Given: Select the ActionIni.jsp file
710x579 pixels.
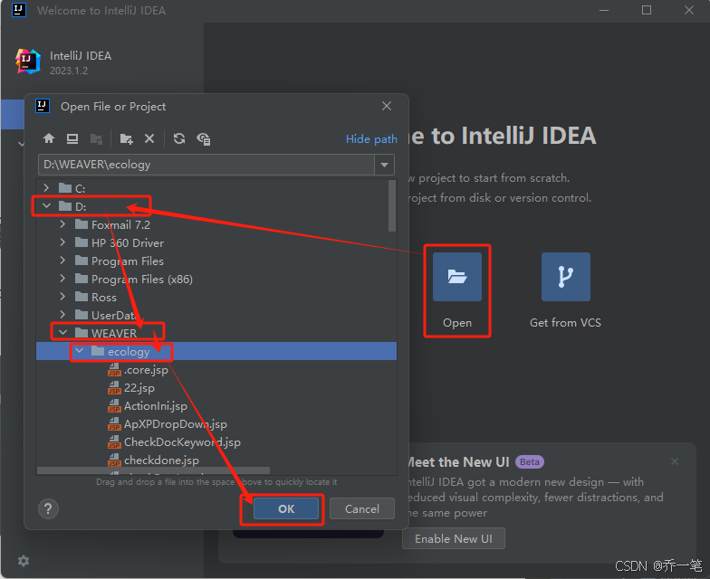Looking at the screenshot, I should click(x=216, y=405).
